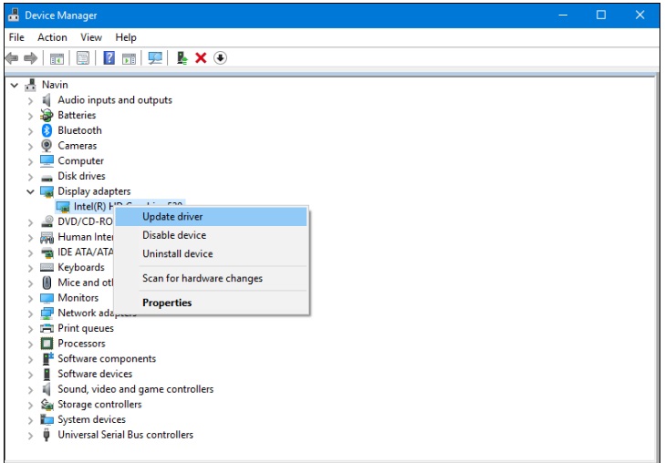The image size is (665, 463).
Task: Select the Monitors tree label
Action: coord(78,298)
